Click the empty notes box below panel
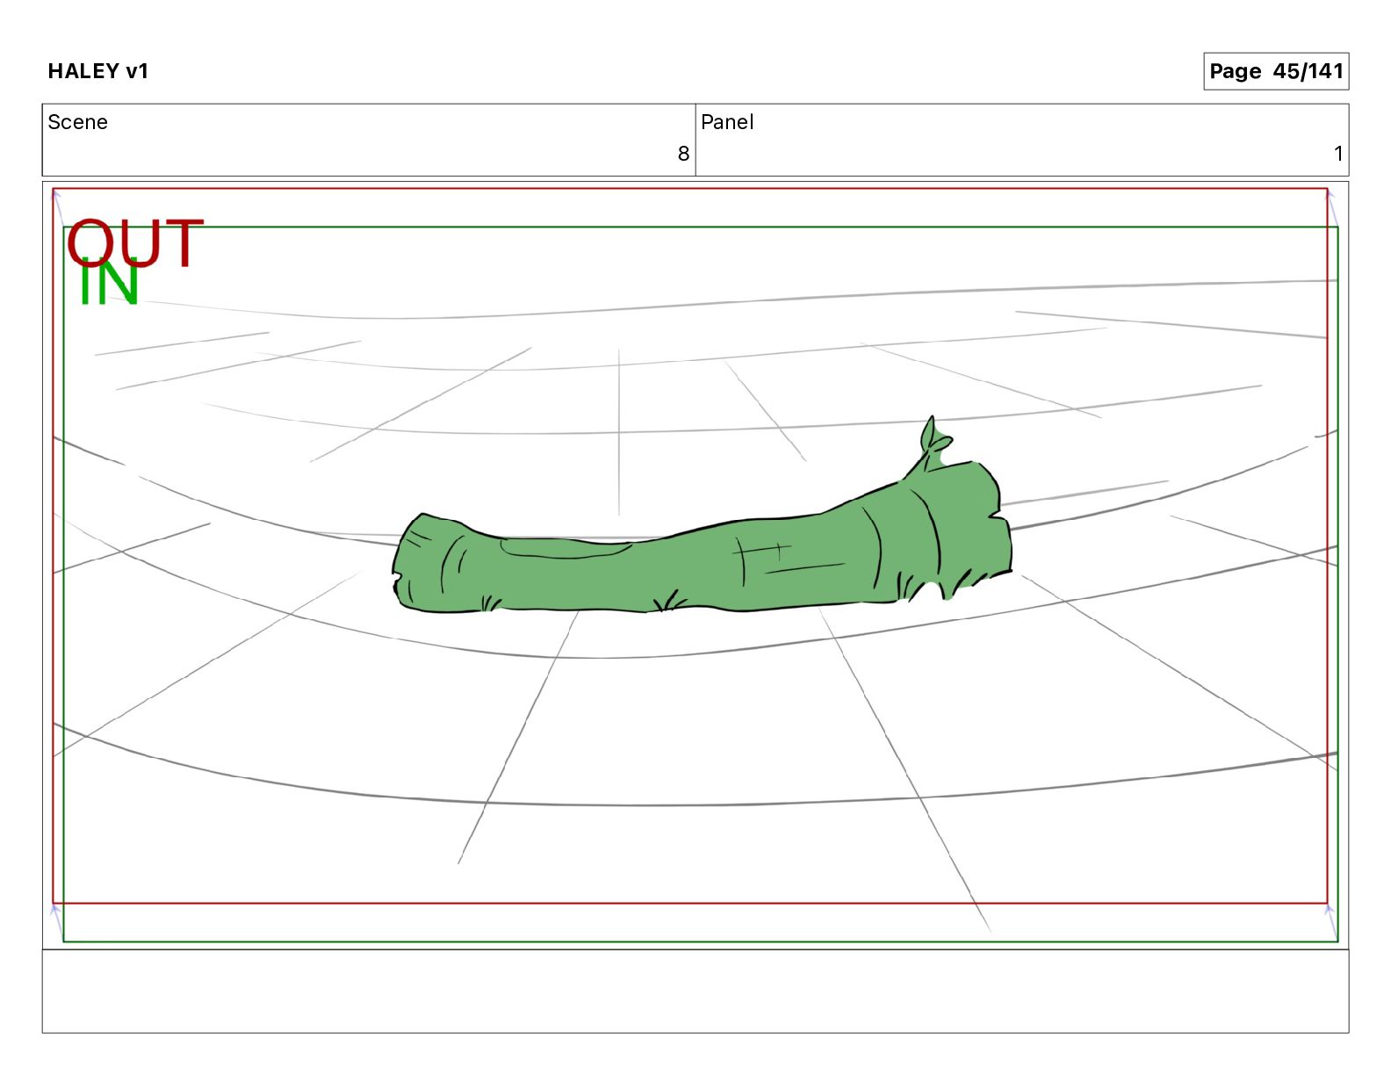Viewport: 1391px width, 1075px height. point(695,991)
